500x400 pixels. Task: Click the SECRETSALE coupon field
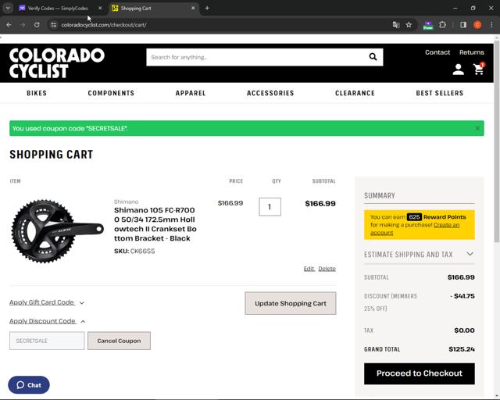pos(47,341)
